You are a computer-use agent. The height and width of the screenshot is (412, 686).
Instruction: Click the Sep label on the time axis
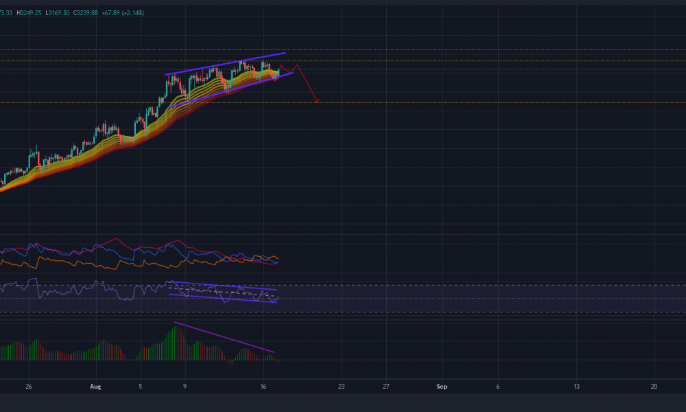442,386
